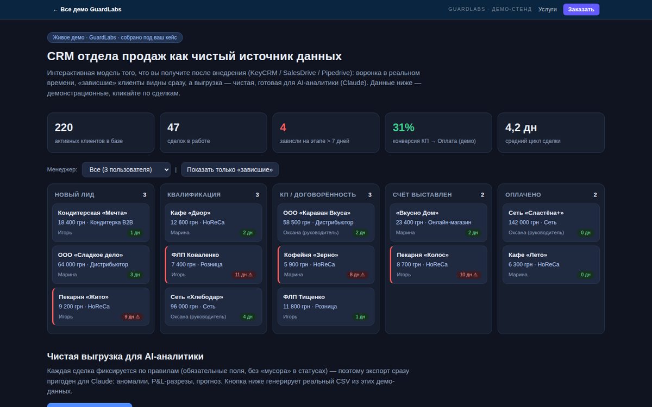Click the stalled deals count 4 card

click(x=326, y=132)
